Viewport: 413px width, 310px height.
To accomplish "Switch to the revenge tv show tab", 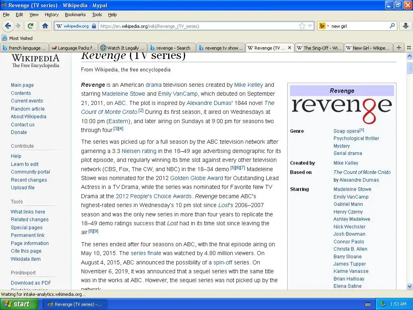I will tap(221, 48).
